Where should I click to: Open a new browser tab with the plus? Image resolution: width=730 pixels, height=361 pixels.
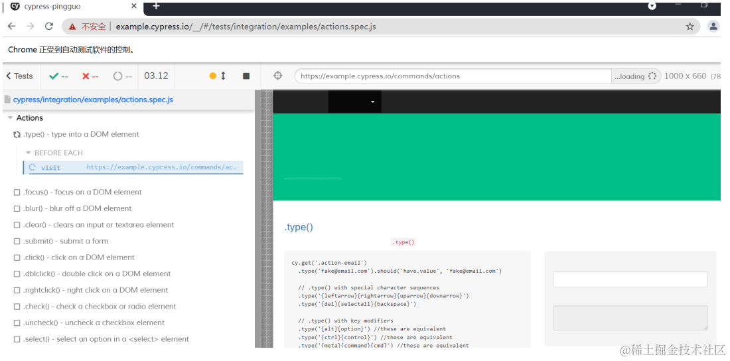coord(156,6)
